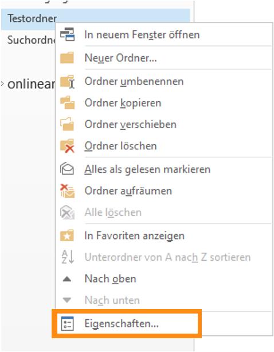This screenshot has height=352, width=274.
Task: Expand the onlinear account tree node
Action: tap(2, 84)
